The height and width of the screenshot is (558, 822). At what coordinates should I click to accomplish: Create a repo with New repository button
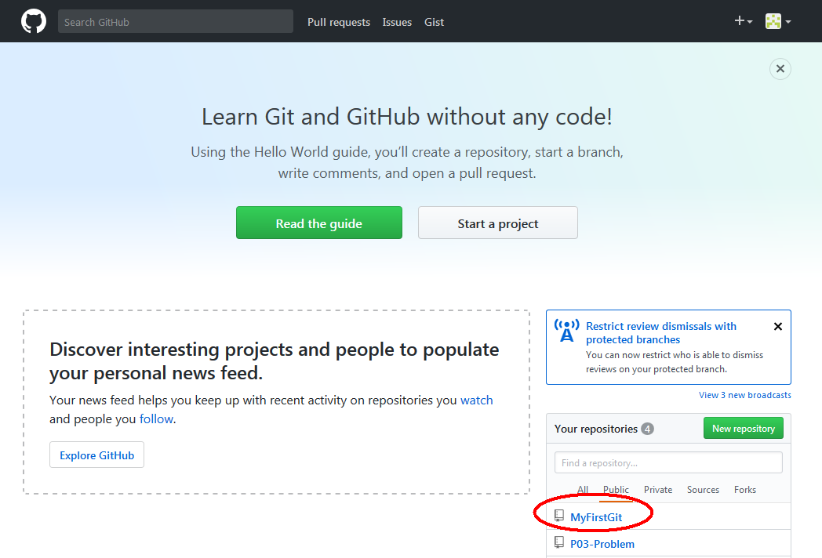[x=743, y=429]
